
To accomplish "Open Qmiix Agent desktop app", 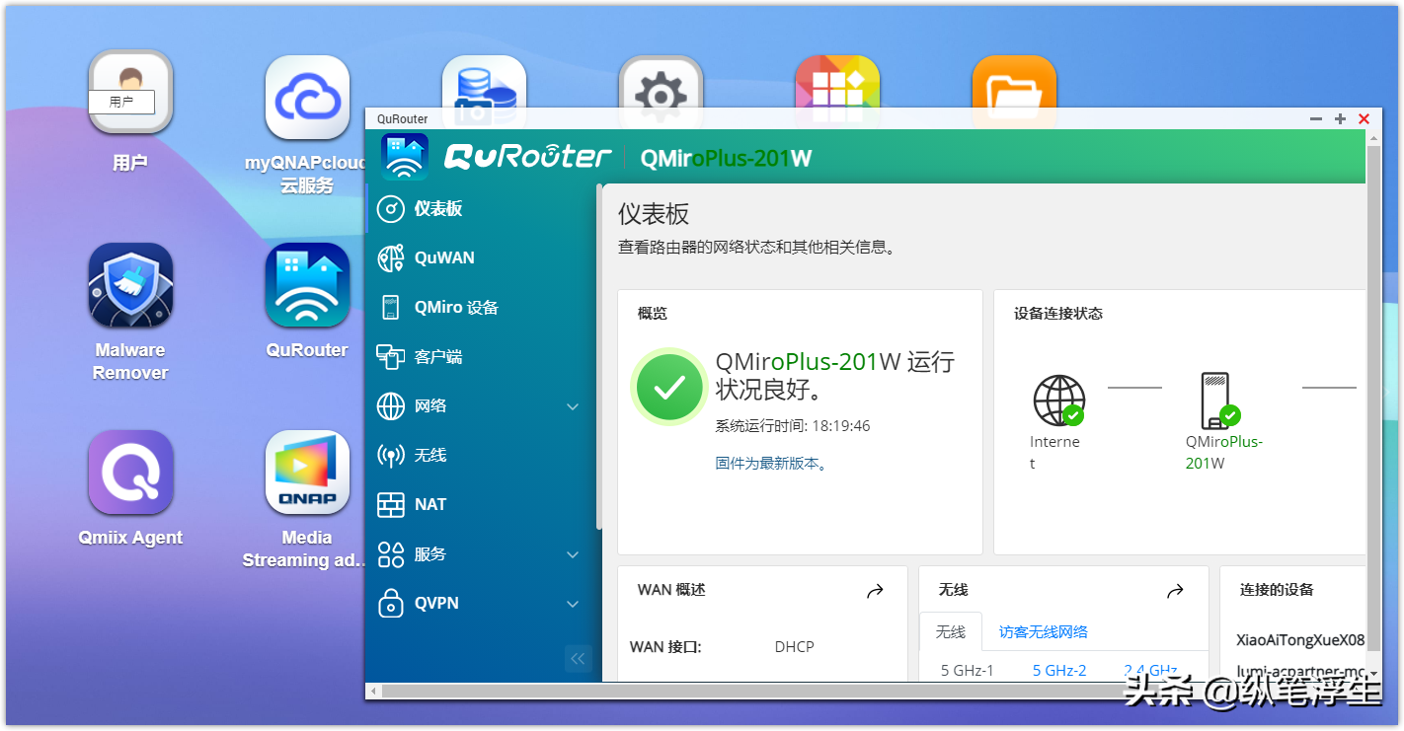I will tap(130, 473).
